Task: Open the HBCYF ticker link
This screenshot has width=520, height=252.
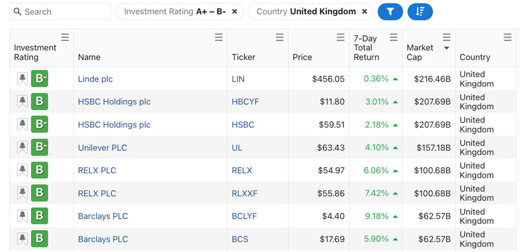Action: click(x=246, y=102)
